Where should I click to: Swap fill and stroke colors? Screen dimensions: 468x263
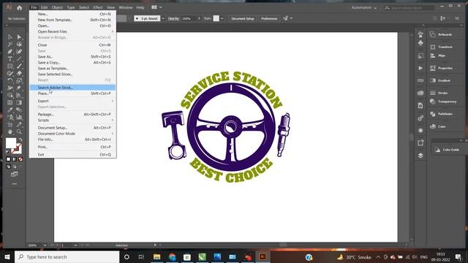[x=20, y=140]
